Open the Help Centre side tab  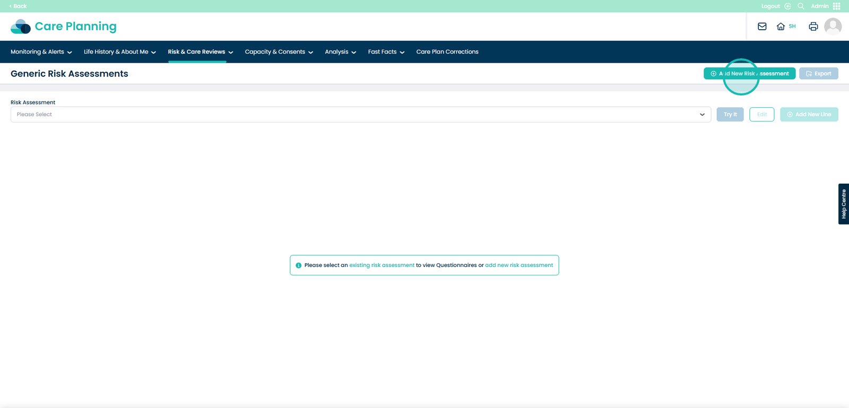pyautogui.click(x=843, y=204)
